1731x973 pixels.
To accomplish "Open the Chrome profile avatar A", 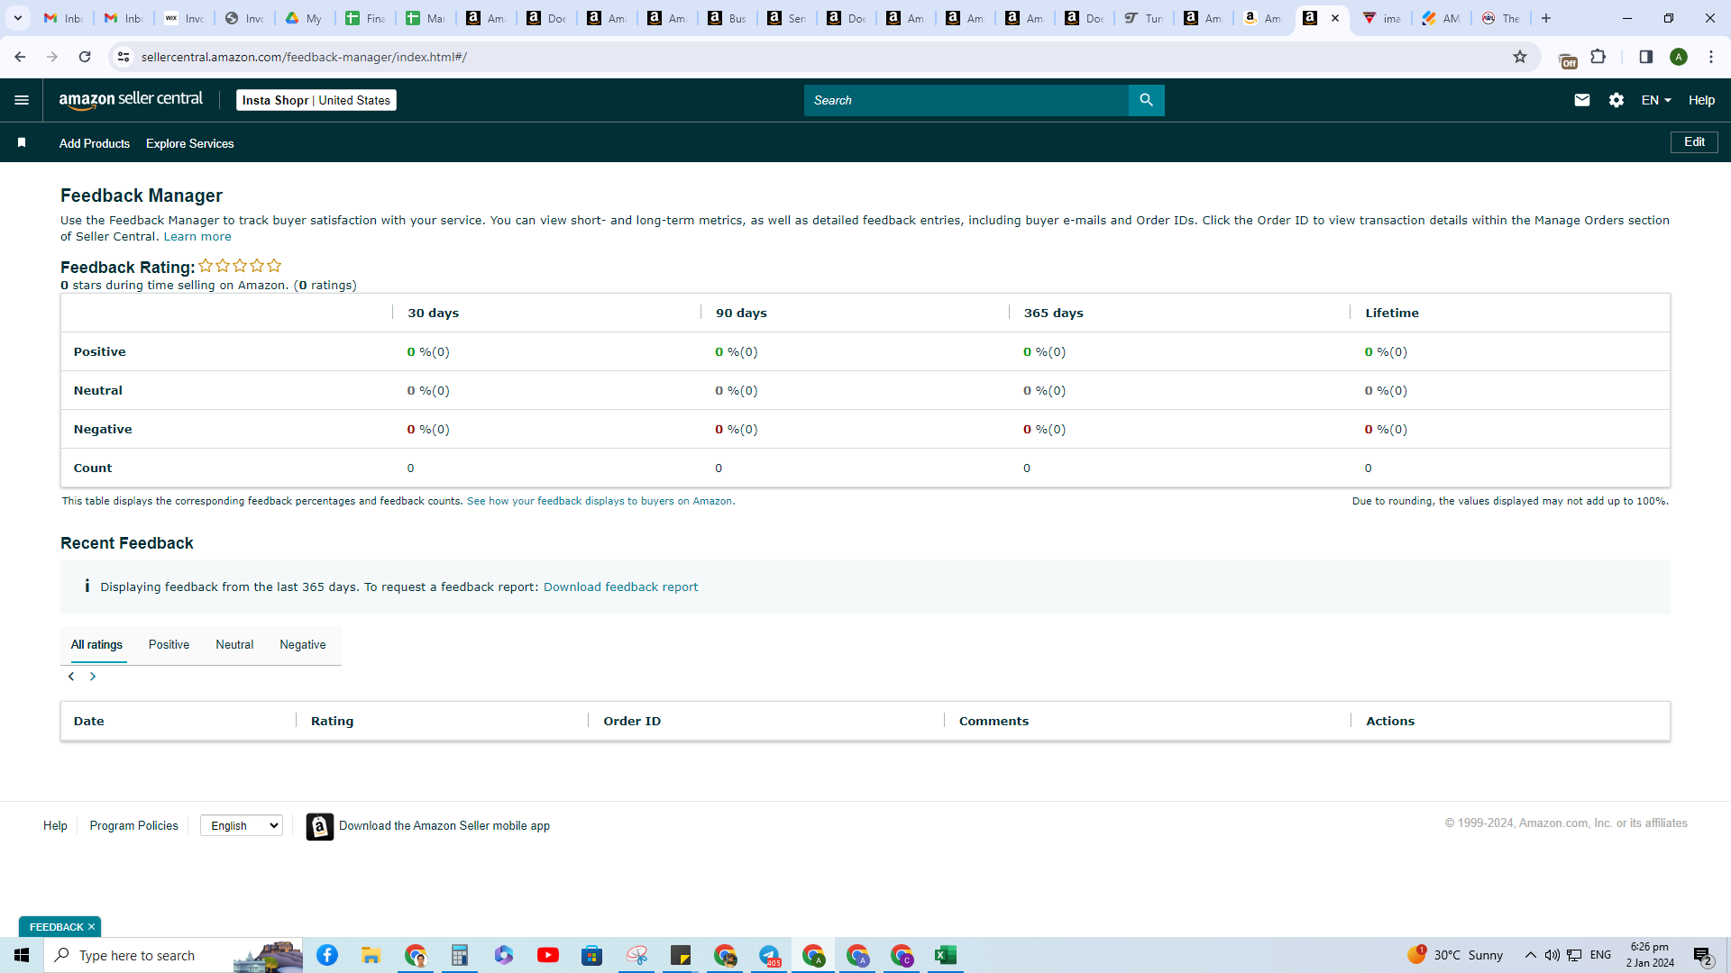I will [1678, 57].
